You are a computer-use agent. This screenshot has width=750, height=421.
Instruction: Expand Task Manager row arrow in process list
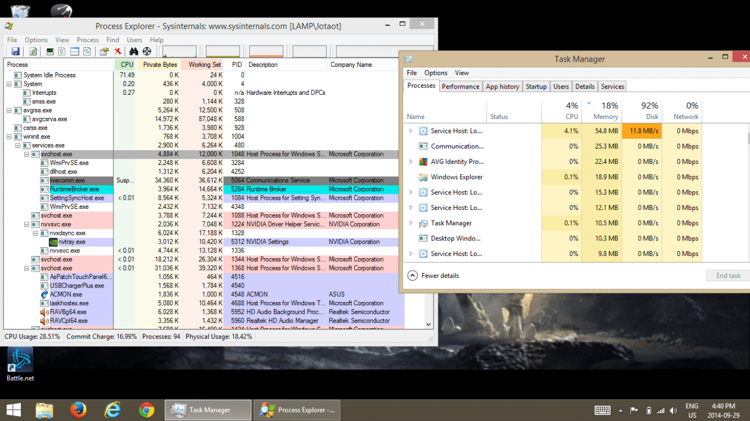(x=410, y=223)
